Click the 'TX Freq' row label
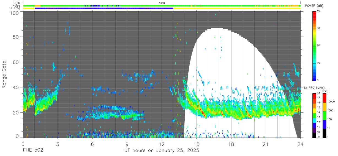 [x=15, y=8]
